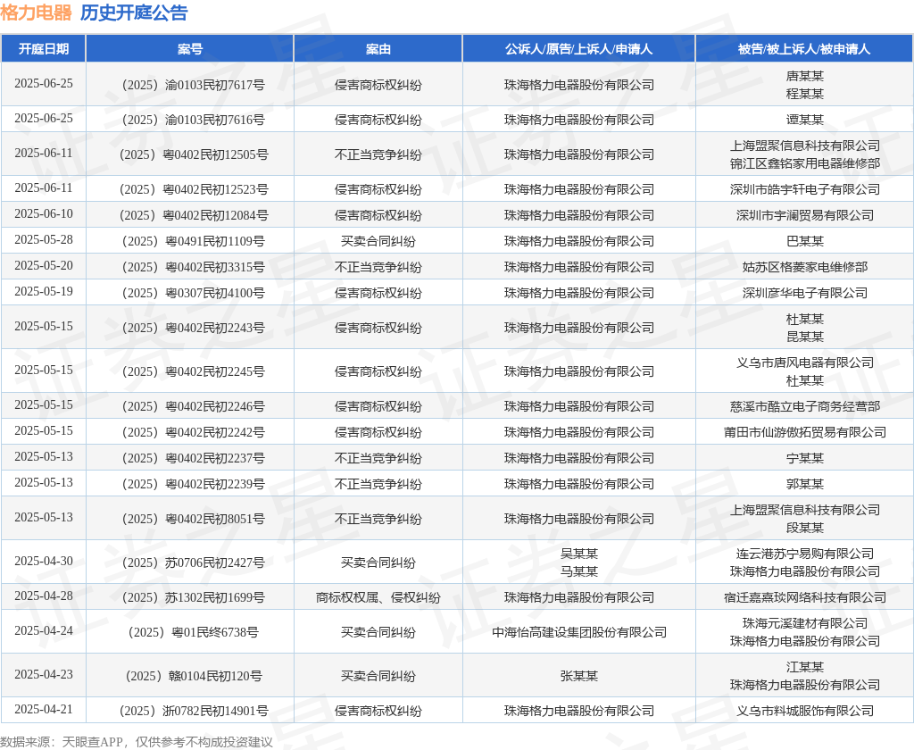Click case number (2025)粤0402民初2237号
Viewport: 914px width, 750px height.
click(194, 458)
